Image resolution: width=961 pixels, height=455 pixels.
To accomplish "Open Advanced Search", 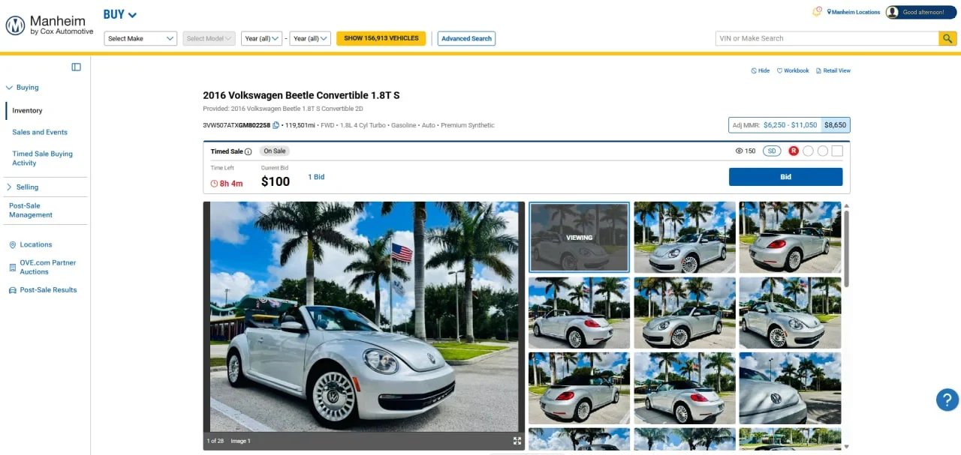I will click(466, 38).
